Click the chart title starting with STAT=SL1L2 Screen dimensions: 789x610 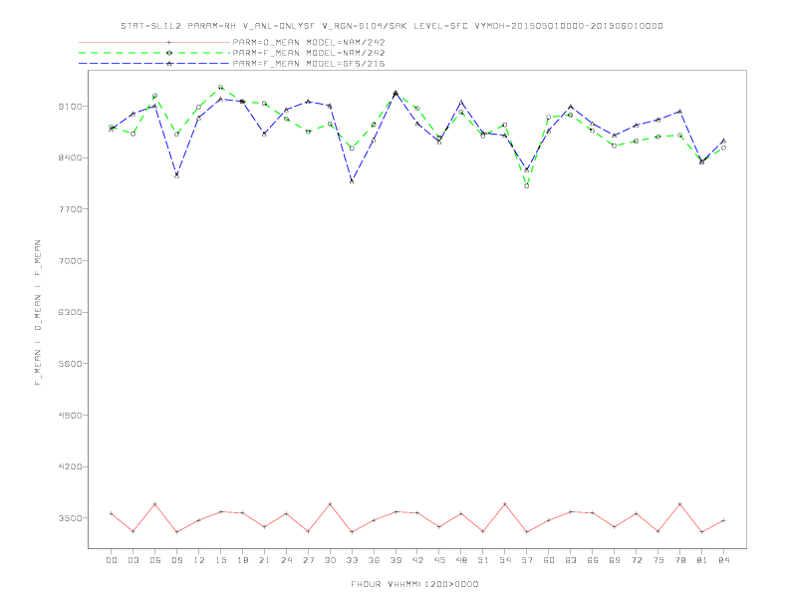(392, 26)
